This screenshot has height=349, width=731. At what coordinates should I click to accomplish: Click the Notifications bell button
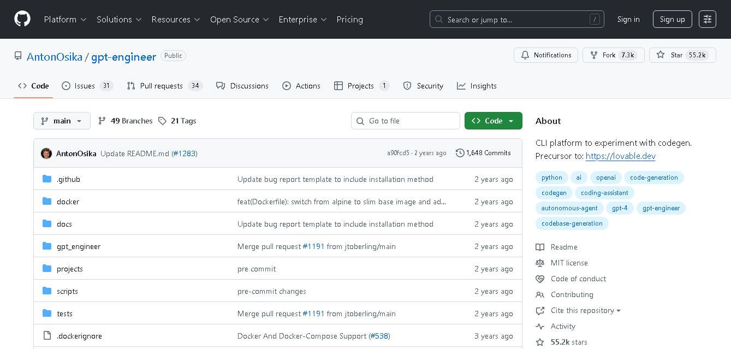click(x=545, y=55)
